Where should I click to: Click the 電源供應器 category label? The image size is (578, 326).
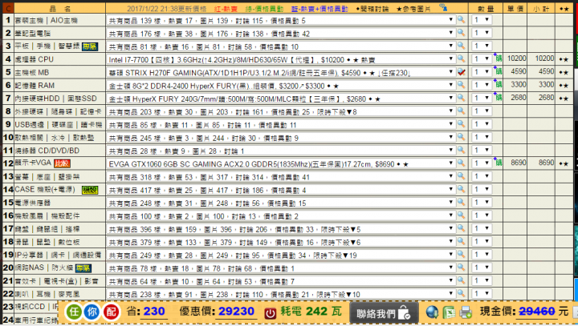click(32, 203)
